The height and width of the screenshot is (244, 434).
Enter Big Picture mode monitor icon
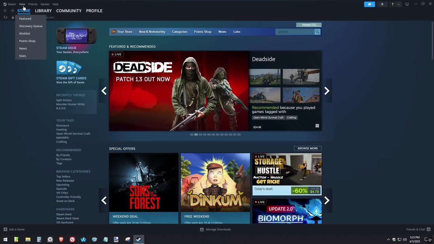407,4
